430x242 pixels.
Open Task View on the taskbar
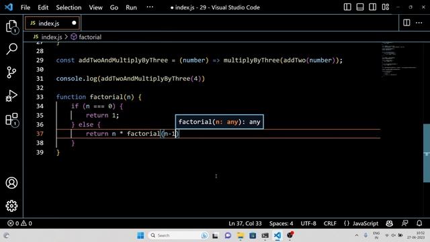tap(215, 235)
